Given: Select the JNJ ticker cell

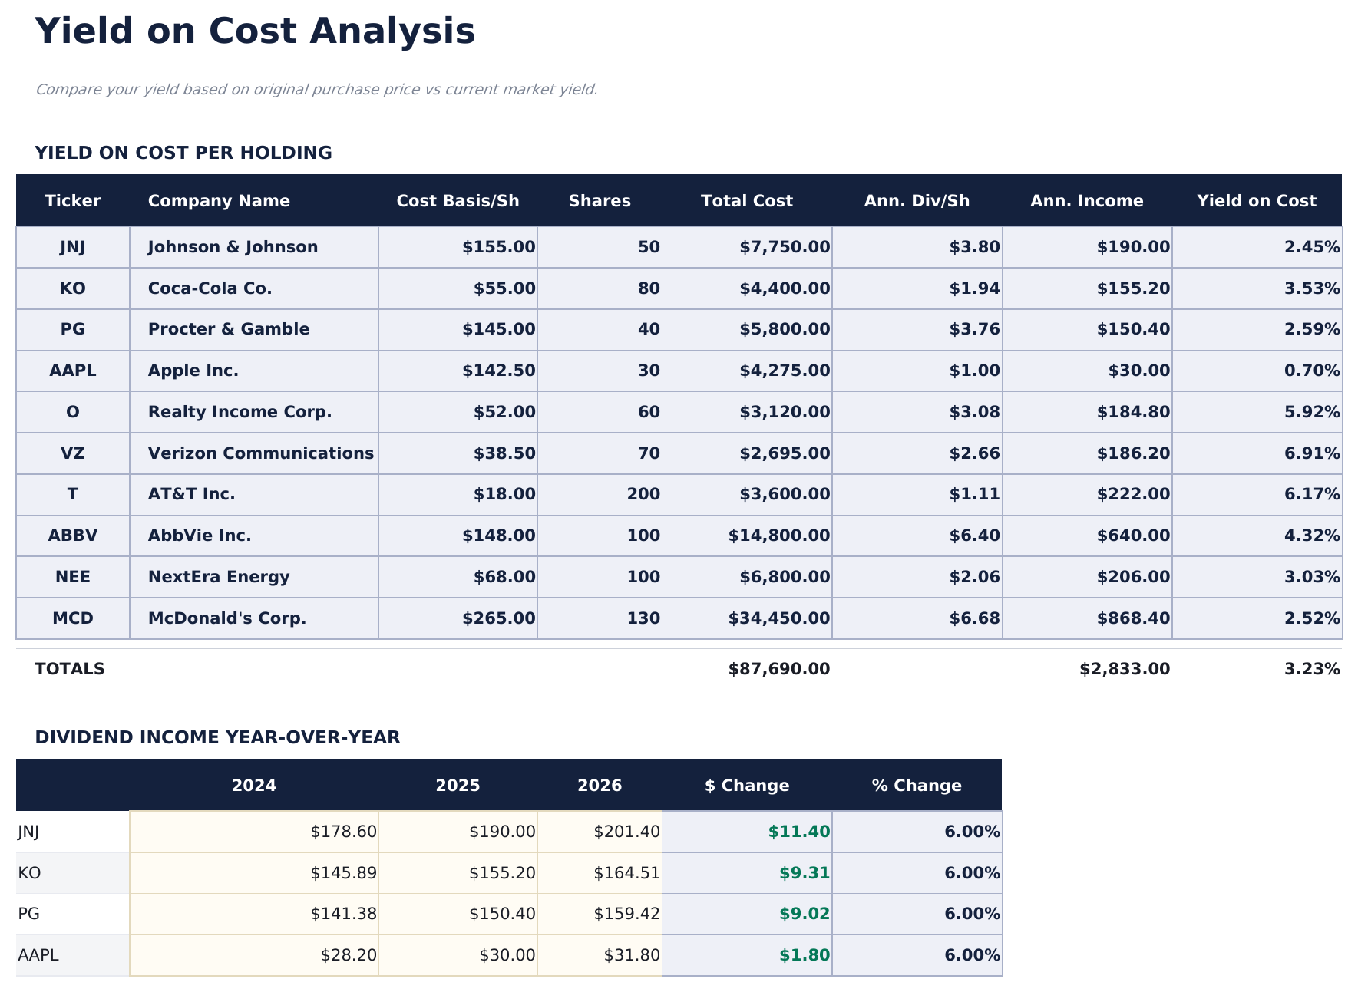Looking at the screenshot, I should click(74, 246).
